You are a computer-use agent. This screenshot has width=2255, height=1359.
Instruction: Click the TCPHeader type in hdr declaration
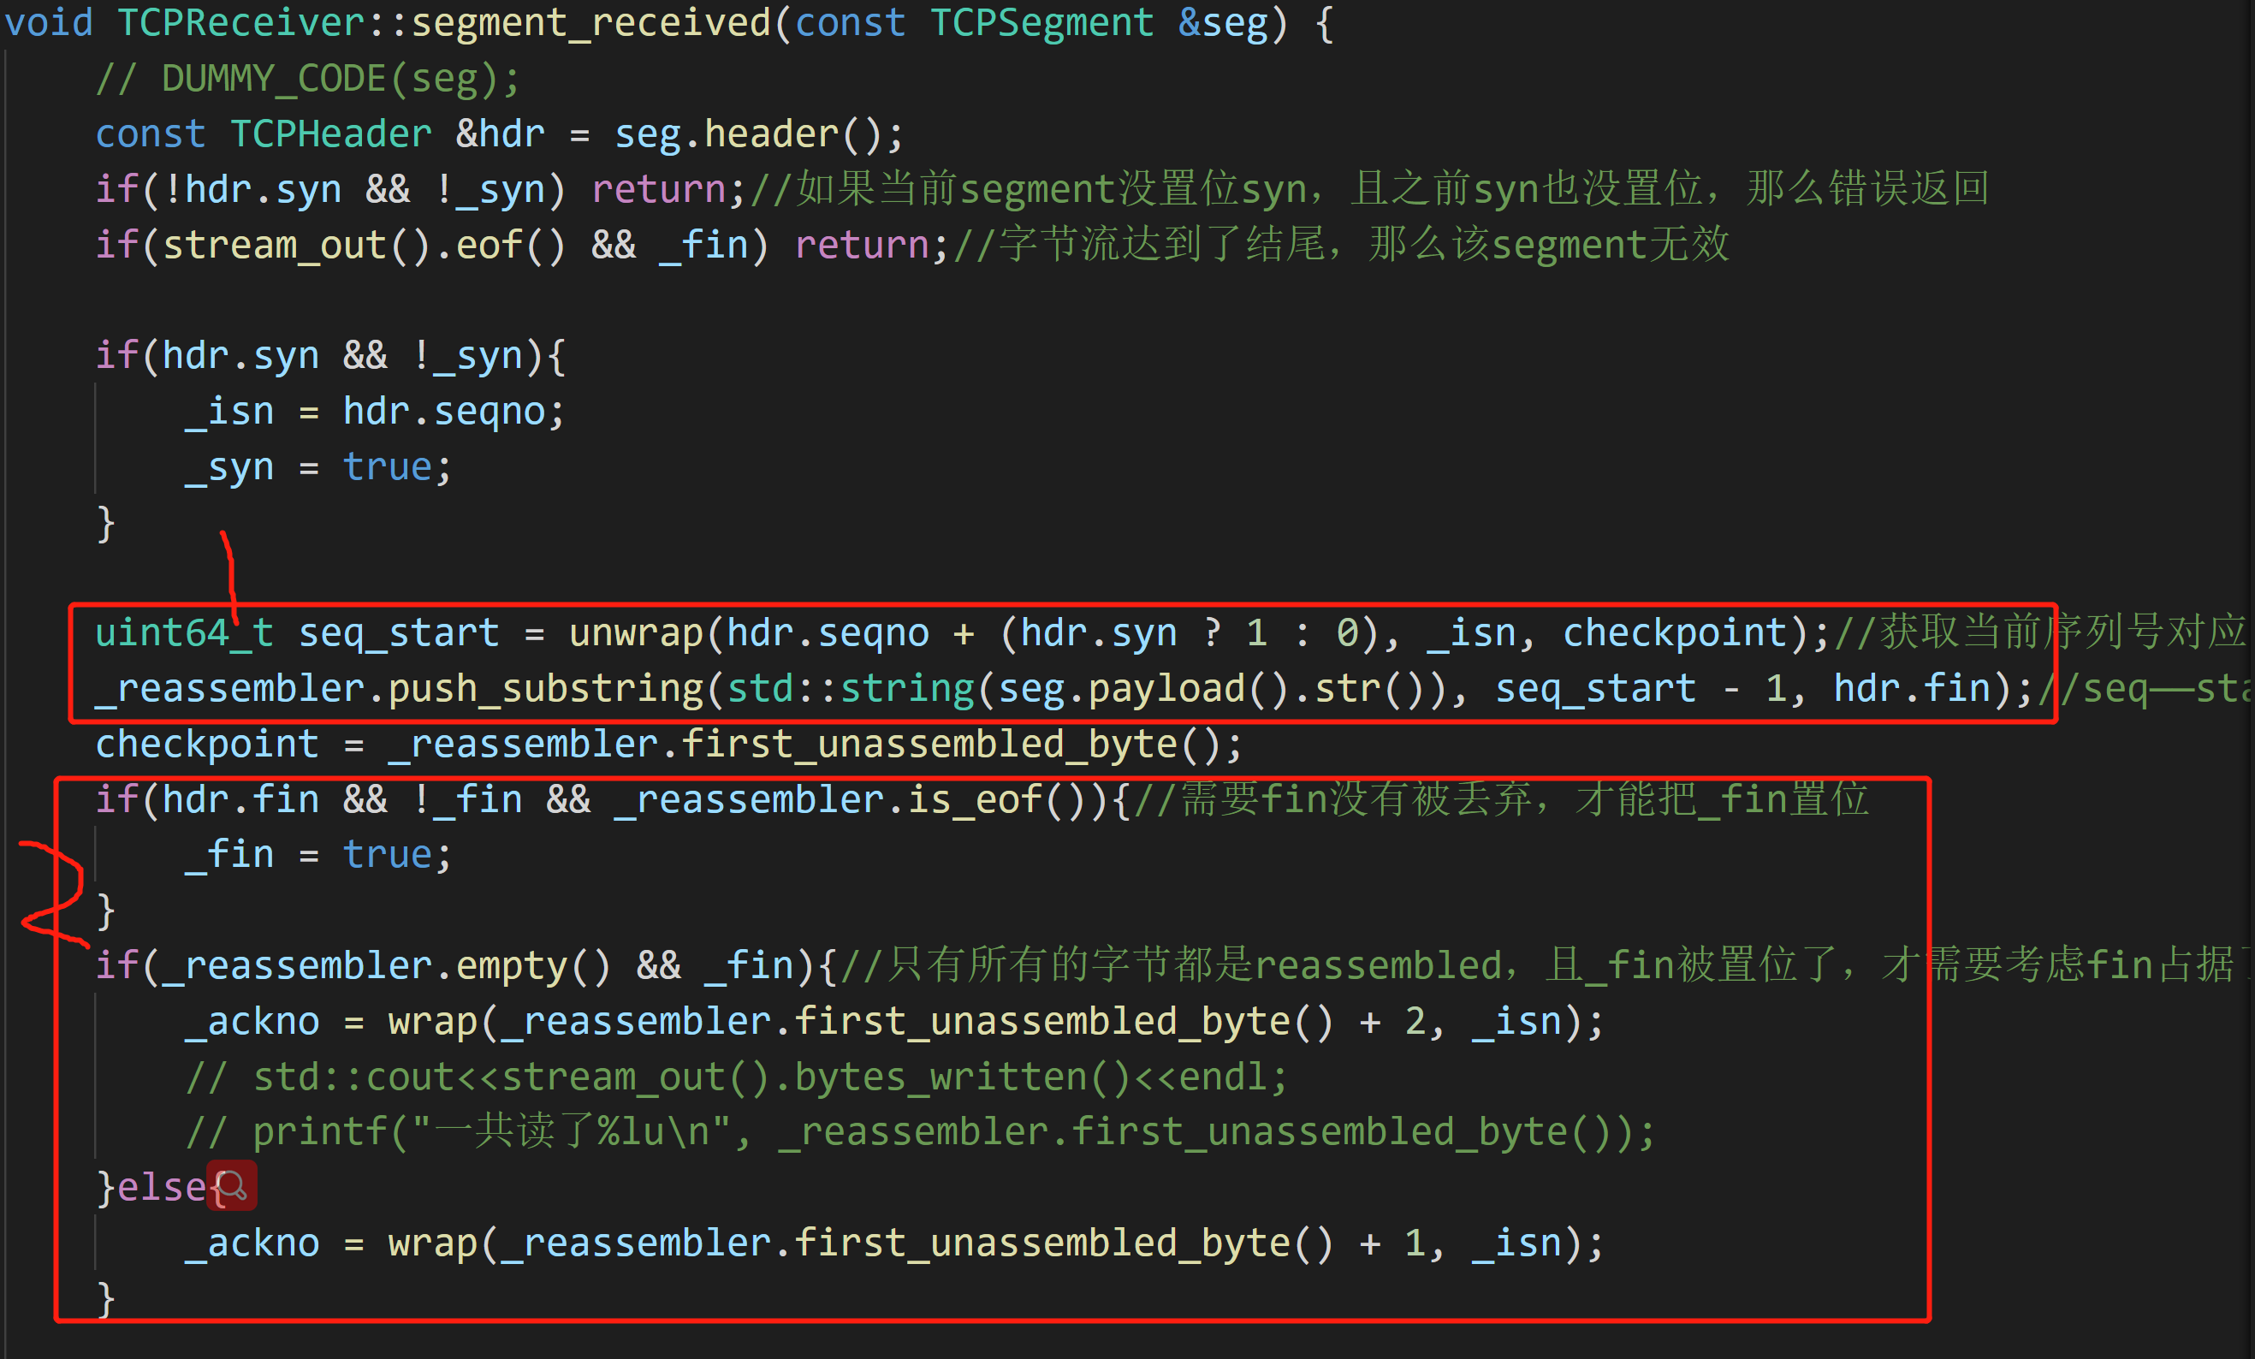(329, 134)
